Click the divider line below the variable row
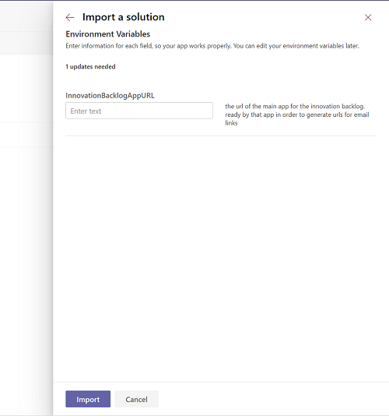Screen dimensions: 389x416 pos(221,136)
